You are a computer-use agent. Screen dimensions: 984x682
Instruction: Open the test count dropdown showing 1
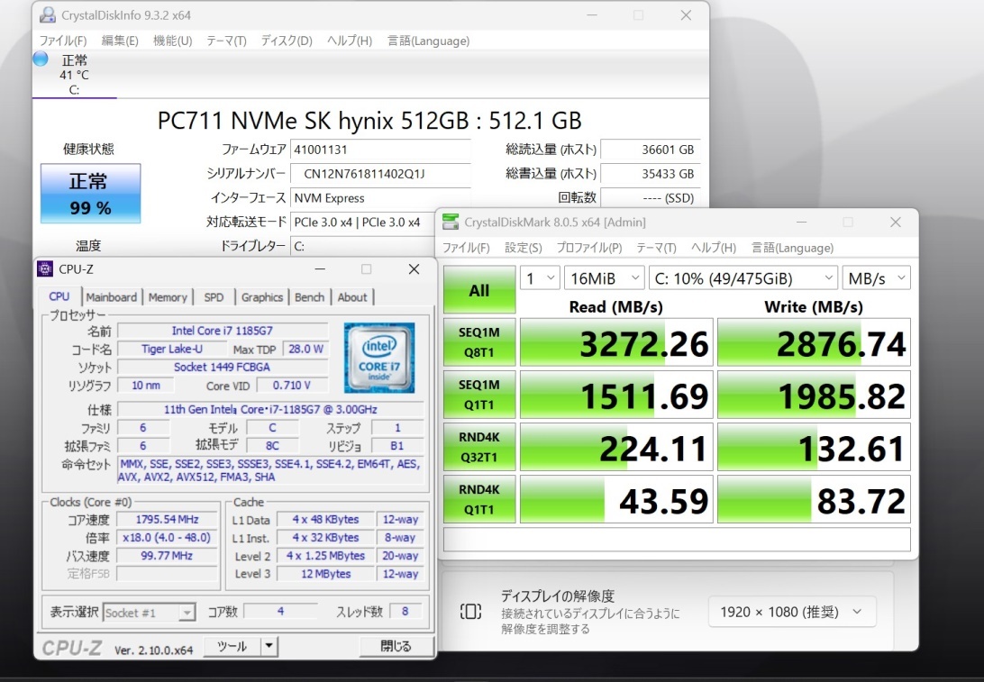coord(540,278)
